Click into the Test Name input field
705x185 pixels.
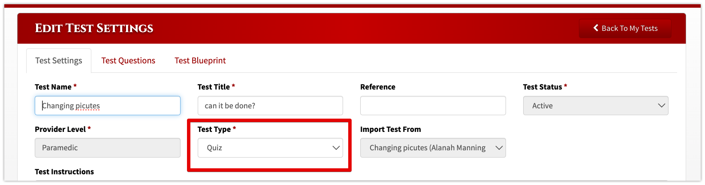[108, 105]
